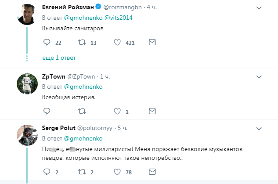Expand options arrow on Serge Polut's tweet

(259, 128)
